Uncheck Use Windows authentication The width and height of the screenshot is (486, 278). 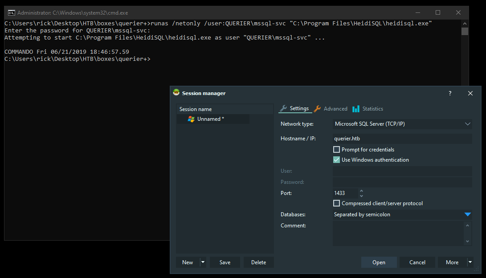click(337, 160)
